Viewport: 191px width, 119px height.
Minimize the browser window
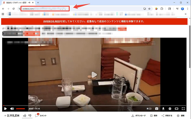174,2
